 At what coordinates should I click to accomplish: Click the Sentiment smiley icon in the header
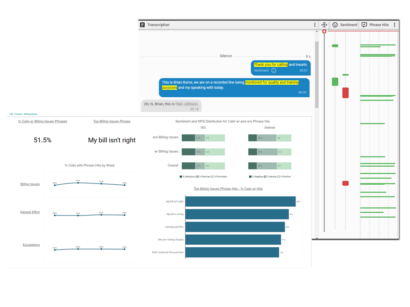[335, 25]
